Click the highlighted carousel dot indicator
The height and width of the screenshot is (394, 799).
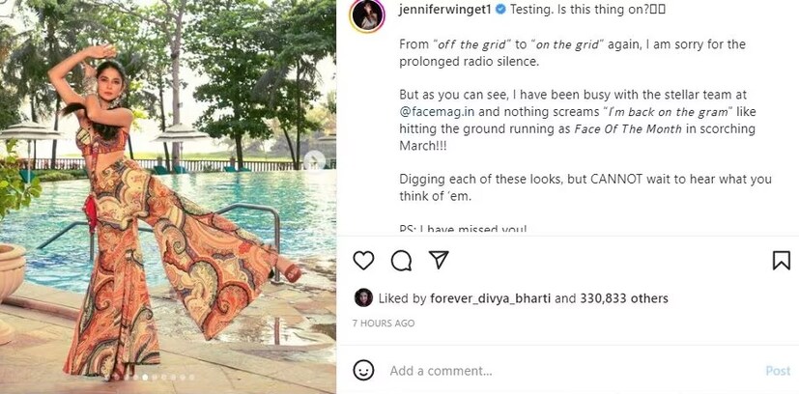145,378
